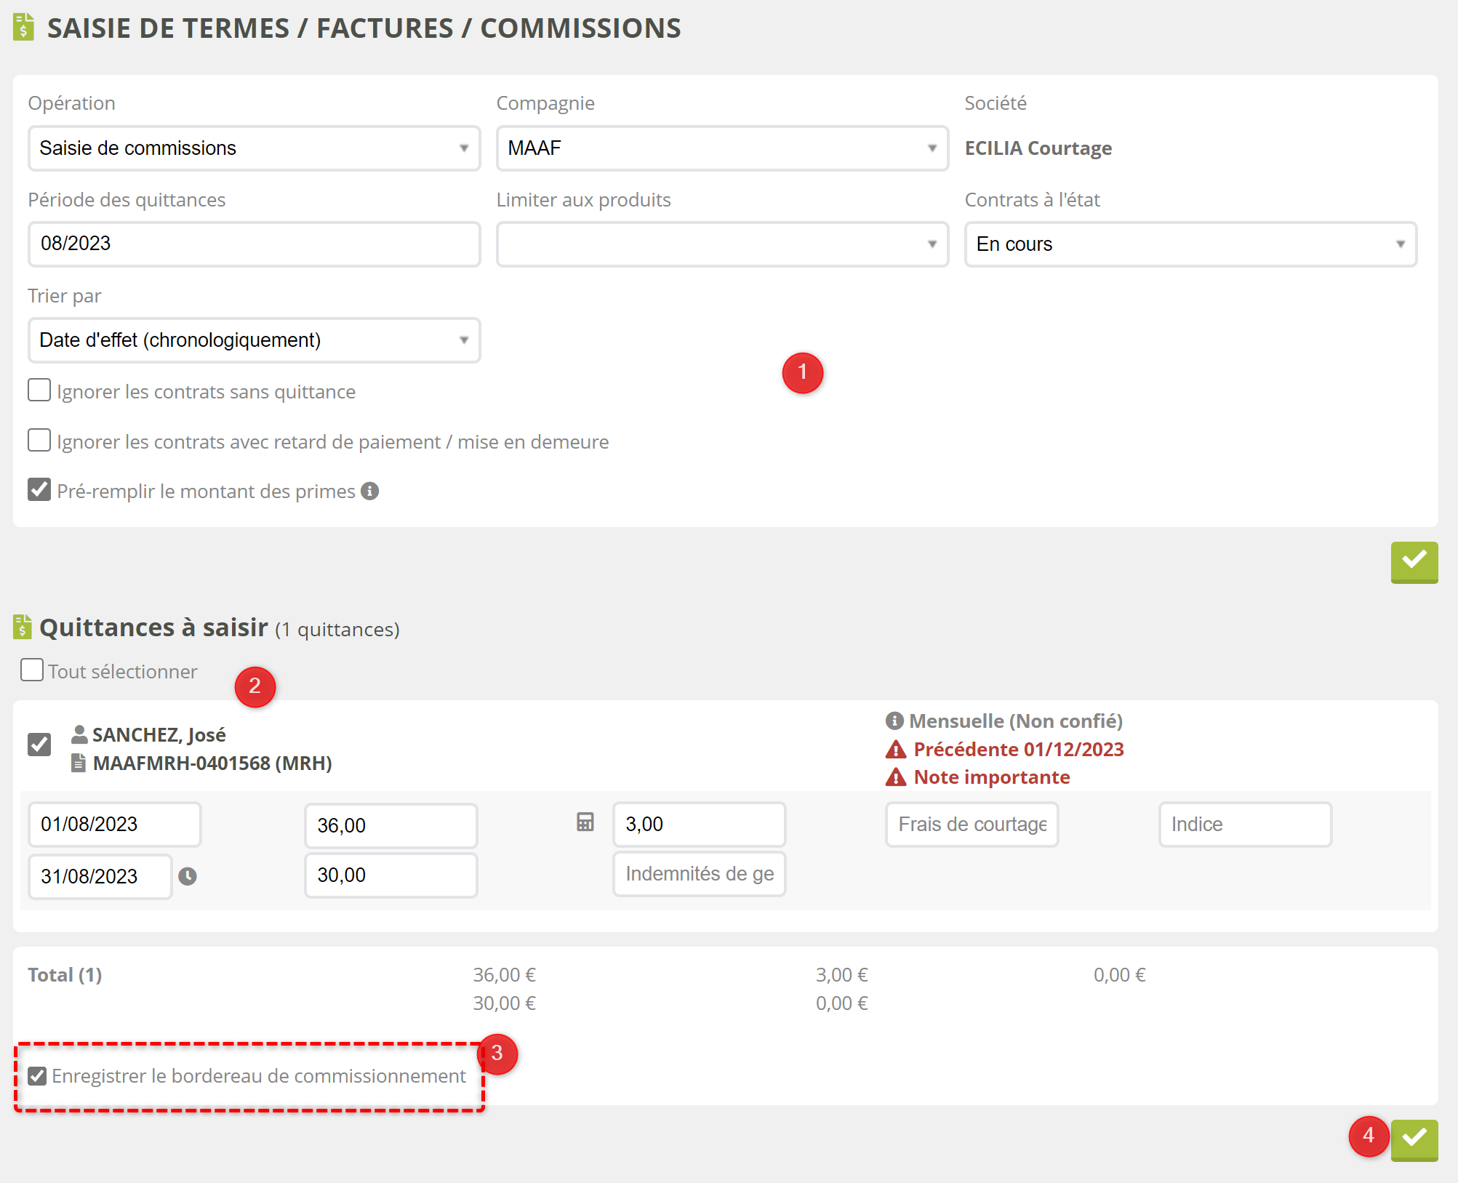Click the Frais de courtage input field
Viewport: 1458px width, 1183px height.
point(972,825)
